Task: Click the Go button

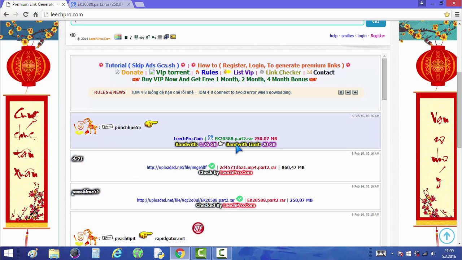Action: (376, 23)
